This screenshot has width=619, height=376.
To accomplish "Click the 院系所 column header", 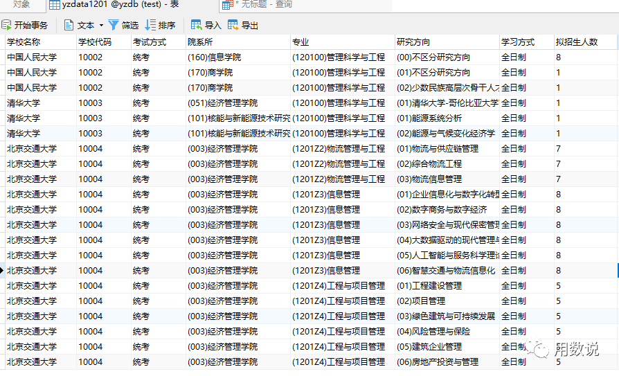I will (x=238, y=42).
